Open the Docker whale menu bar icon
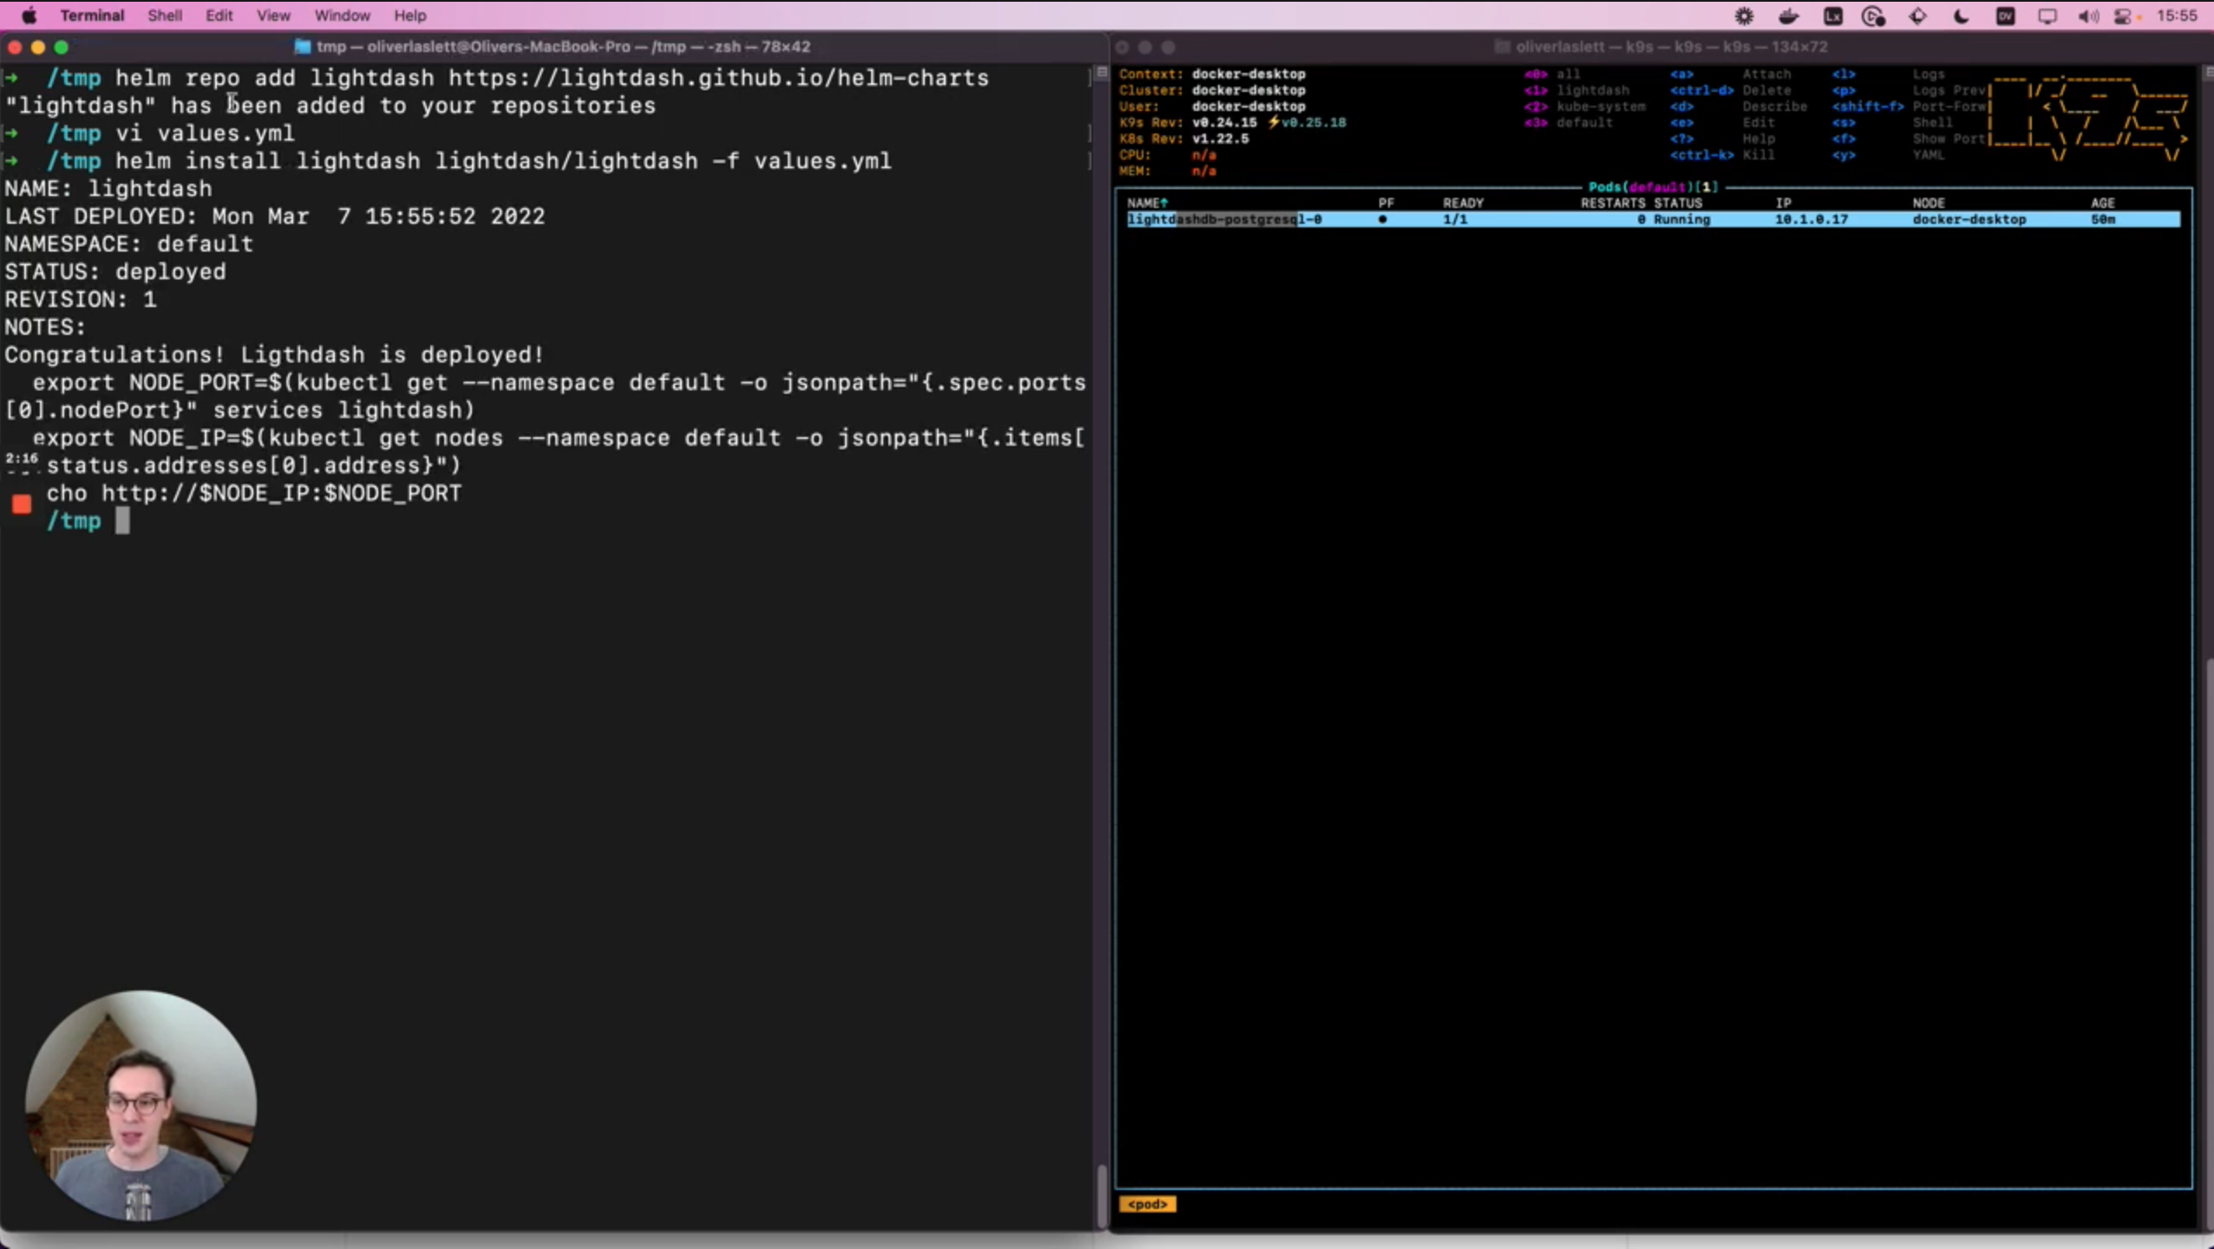The width and height of the screenshot is (2214, 1249). [1788, 16]
